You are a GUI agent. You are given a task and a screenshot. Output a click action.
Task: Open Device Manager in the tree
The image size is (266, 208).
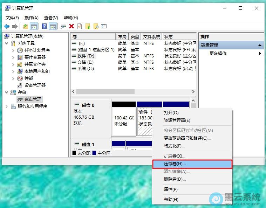pos(35,85)
